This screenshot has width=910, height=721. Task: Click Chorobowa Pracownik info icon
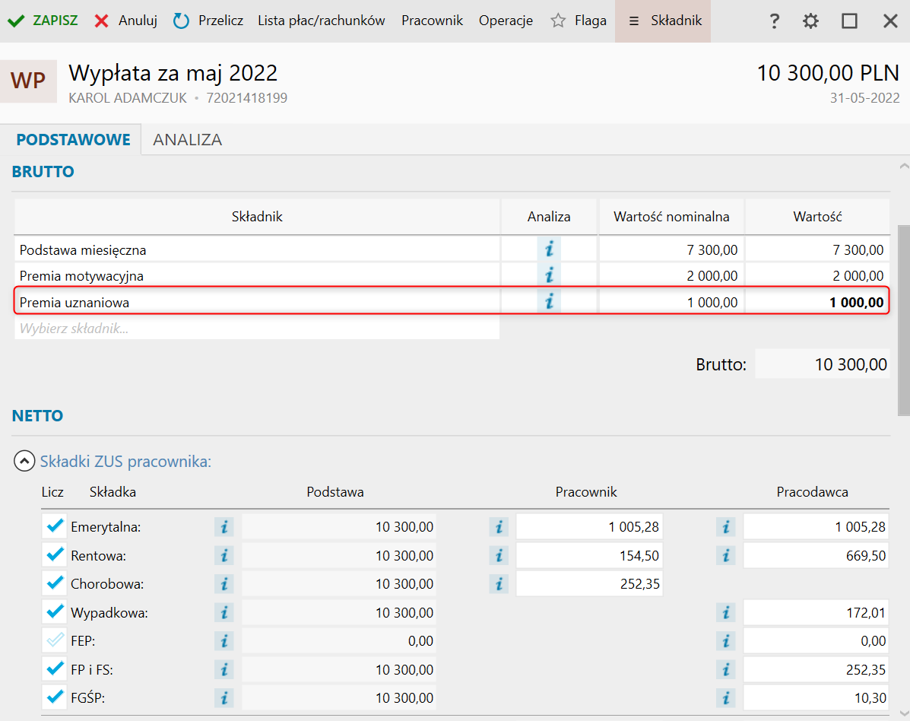click(x=499, y=584)
